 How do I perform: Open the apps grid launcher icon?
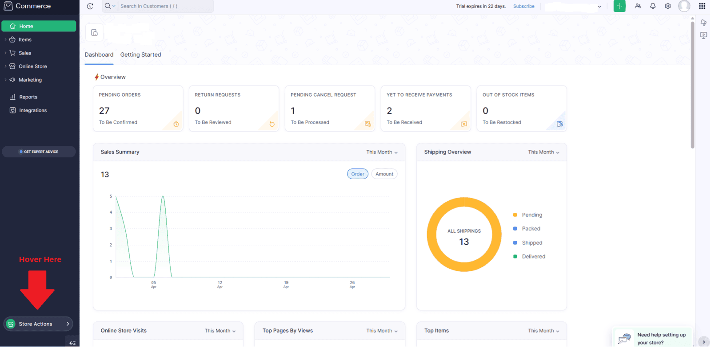[702, 6]
